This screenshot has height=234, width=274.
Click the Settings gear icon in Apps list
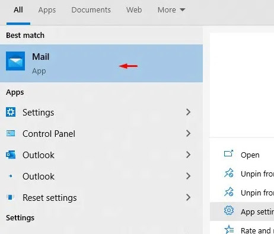point(11,112)
